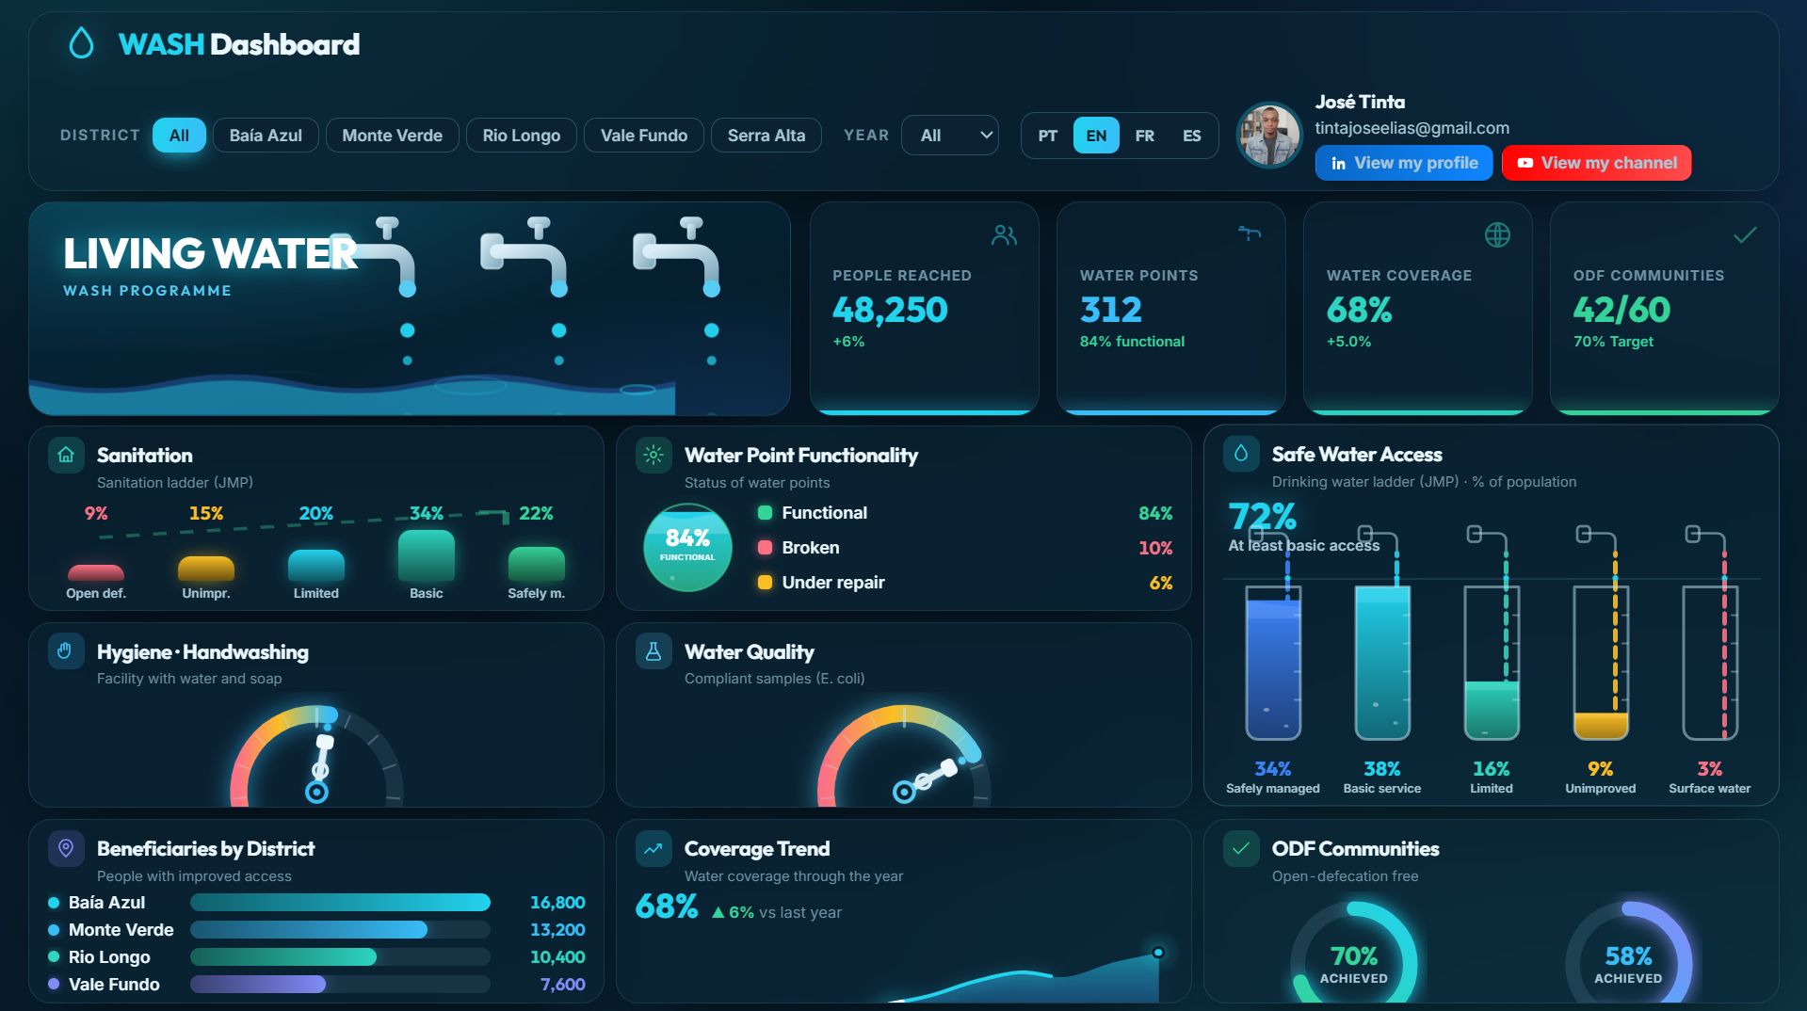
Task: Open View my profile link
Action: tap(1404, 163)
